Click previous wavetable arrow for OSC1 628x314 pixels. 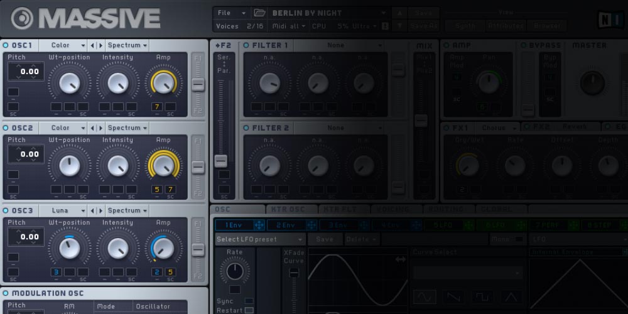[x=92, y=45]
